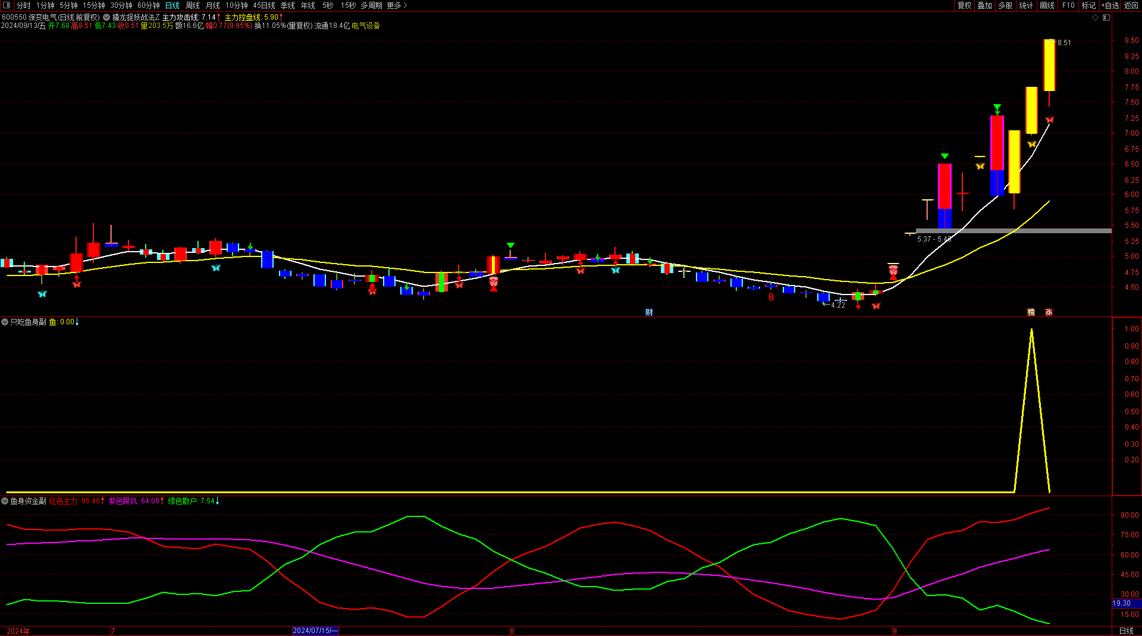Click the 红色主力 value label
This screenshot has width=1142, height=636.
(77, 501)
